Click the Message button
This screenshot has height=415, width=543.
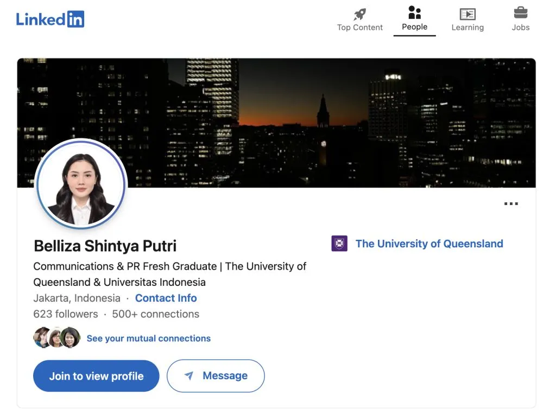point(216,376)
